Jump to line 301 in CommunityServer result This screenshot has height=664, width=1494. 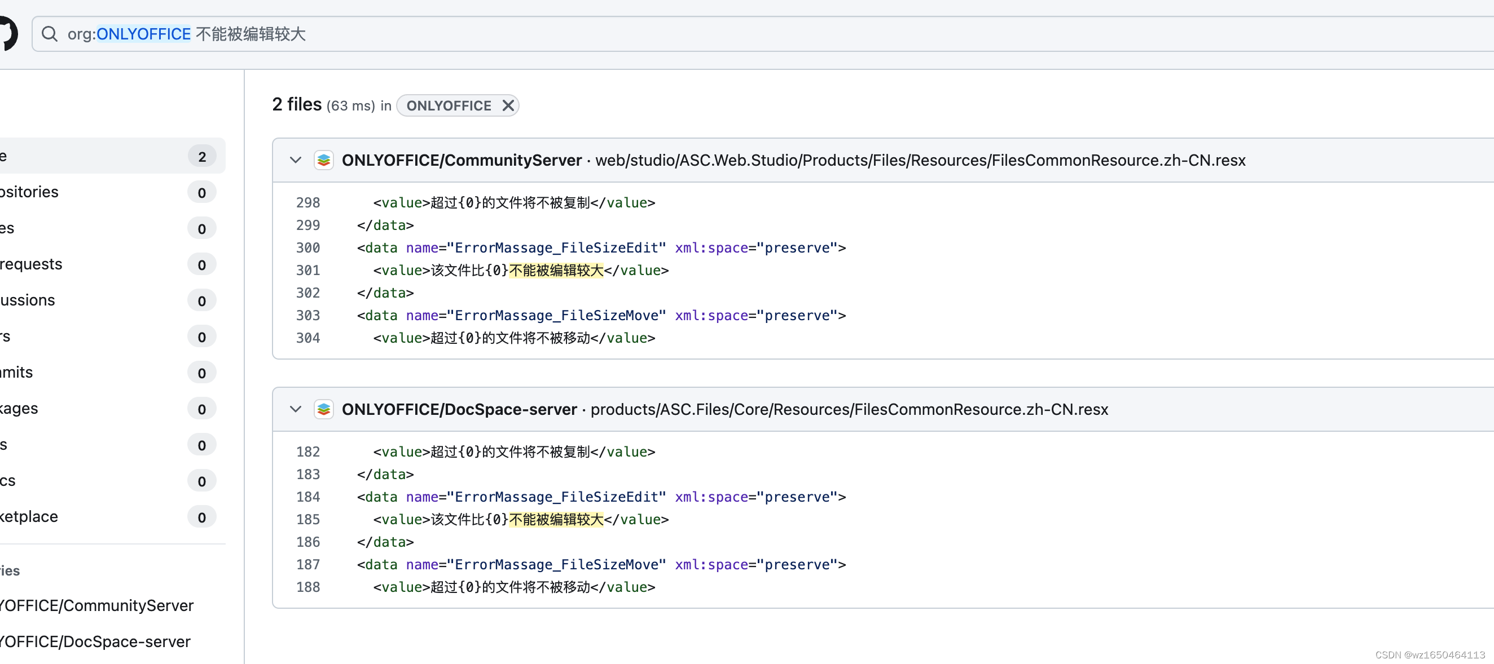tap(308, 271)
